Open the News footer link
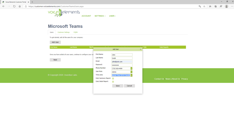The width and height of the screenshot is (234, 128). [x=168, y=79]
